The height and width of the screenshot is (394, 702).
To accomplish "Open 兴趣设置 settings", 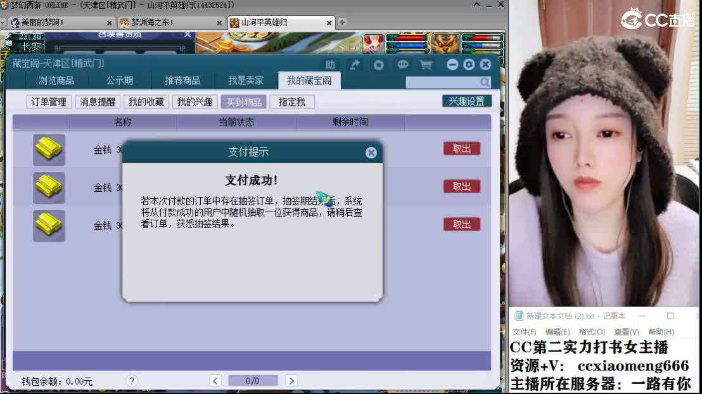I will point(467,100).
